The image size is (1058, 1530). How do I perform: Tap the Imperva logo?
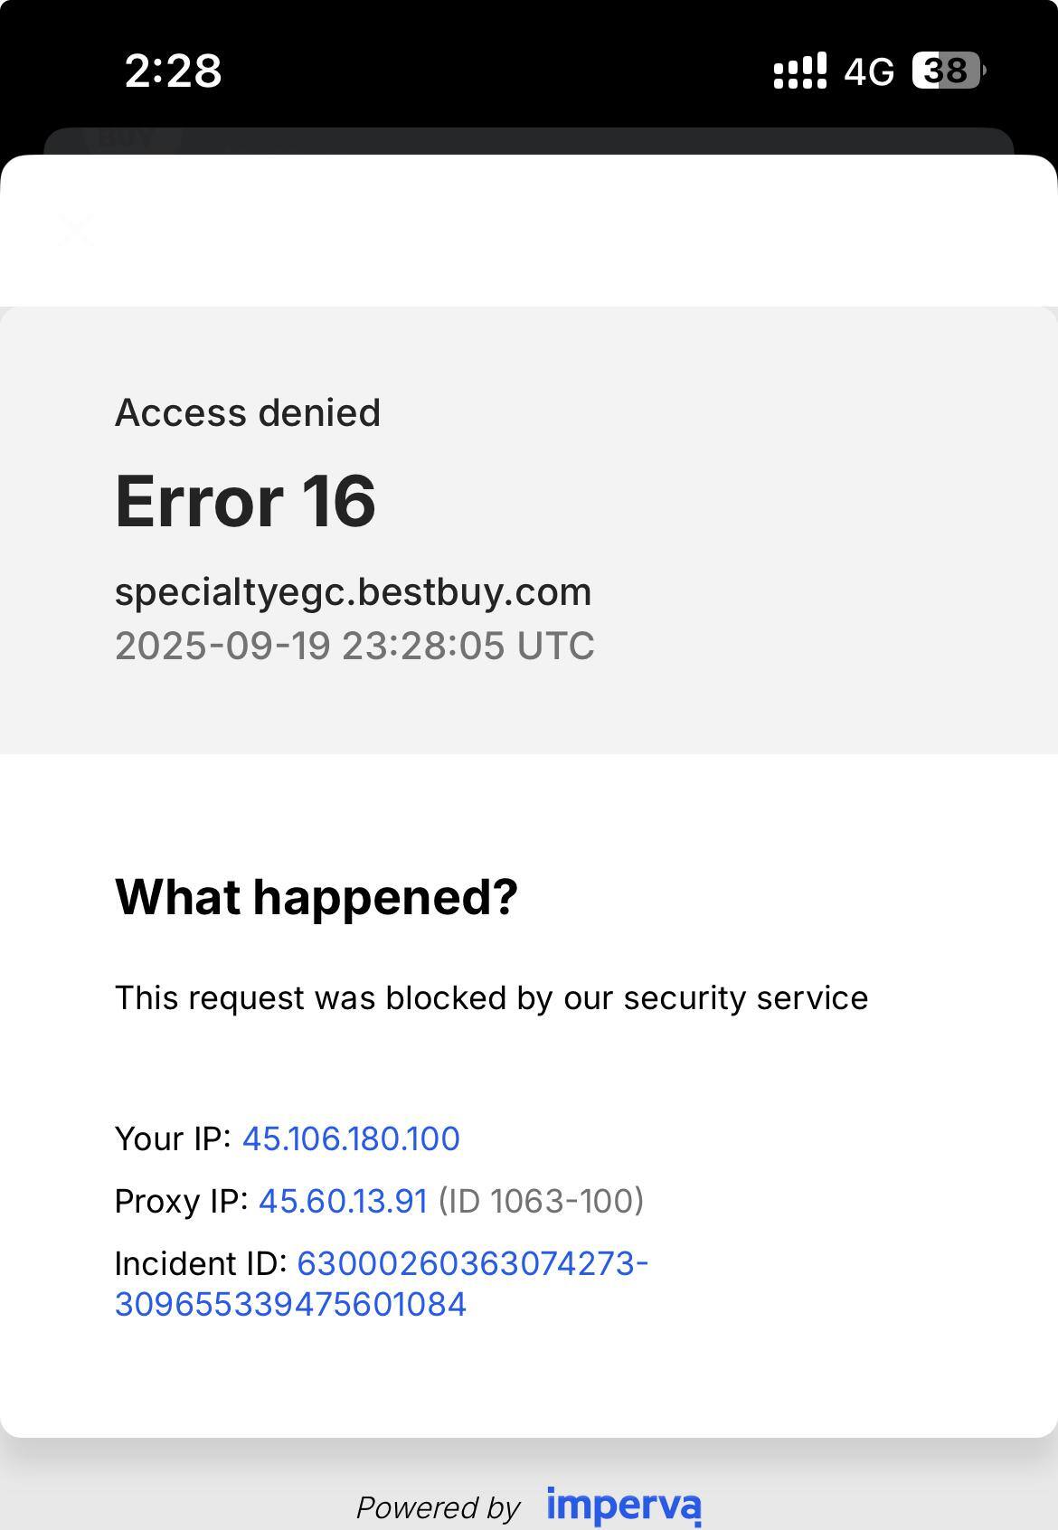click(x=623, y=1506)
